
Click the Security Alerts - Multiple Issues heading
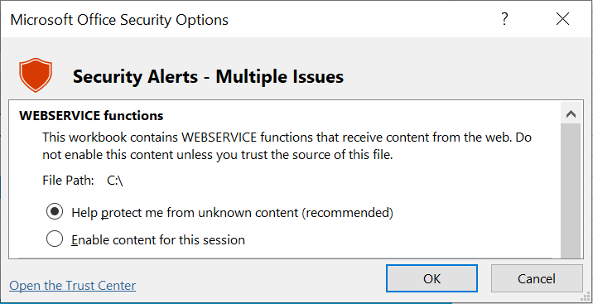(209, 77)
